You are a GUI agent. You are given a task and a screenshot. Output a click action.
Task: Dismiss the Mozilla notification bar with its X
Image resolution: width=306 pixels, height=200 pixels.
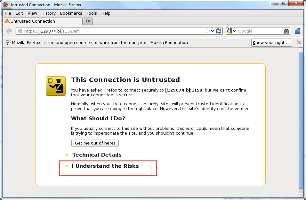tap(298, 42)
